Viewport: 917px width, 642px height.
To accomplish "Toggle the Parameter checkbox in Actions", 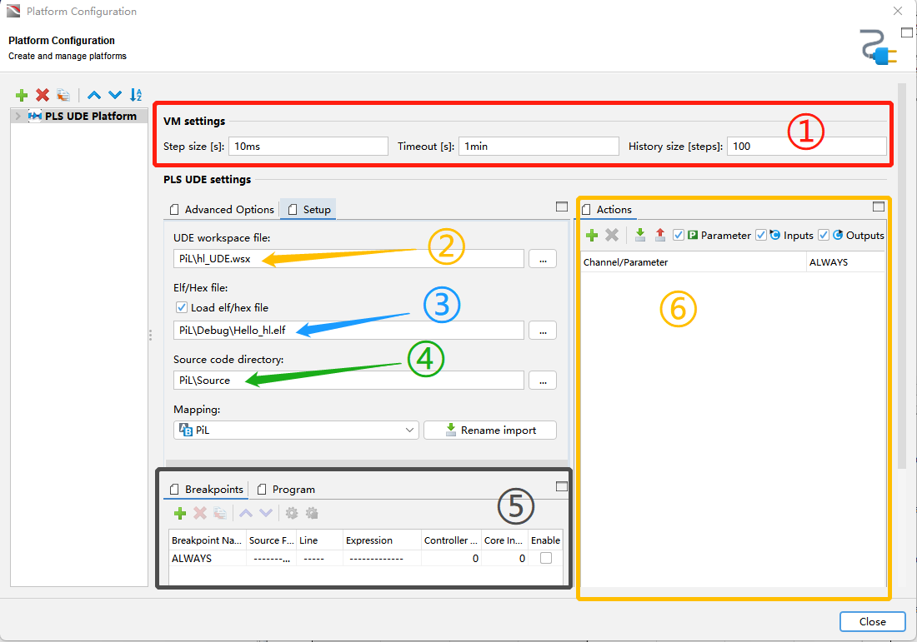I will (x=679, y=236).
